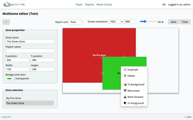Open the Playlists menu
The width and height of the screenshot is (193, 120).
click(89, 4)
